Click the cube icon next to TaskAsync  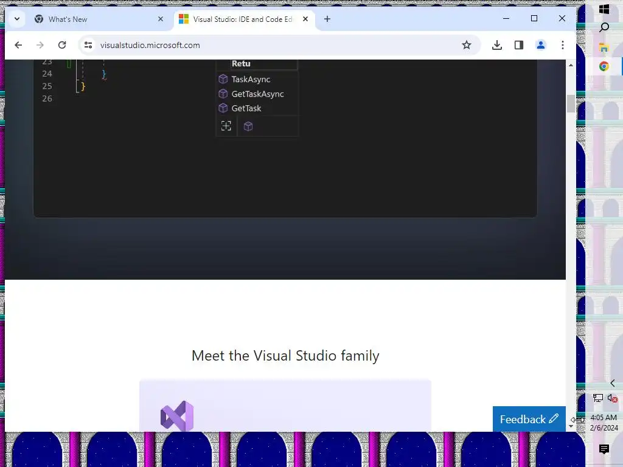click(223, 79)
